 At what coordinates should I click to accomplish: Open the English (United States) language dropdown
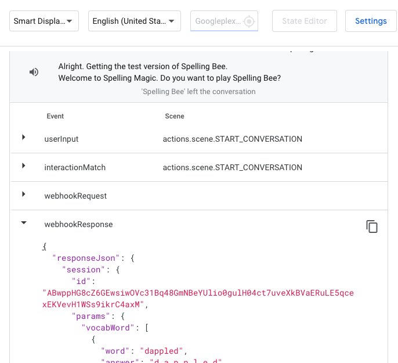[x=134, y=21]
